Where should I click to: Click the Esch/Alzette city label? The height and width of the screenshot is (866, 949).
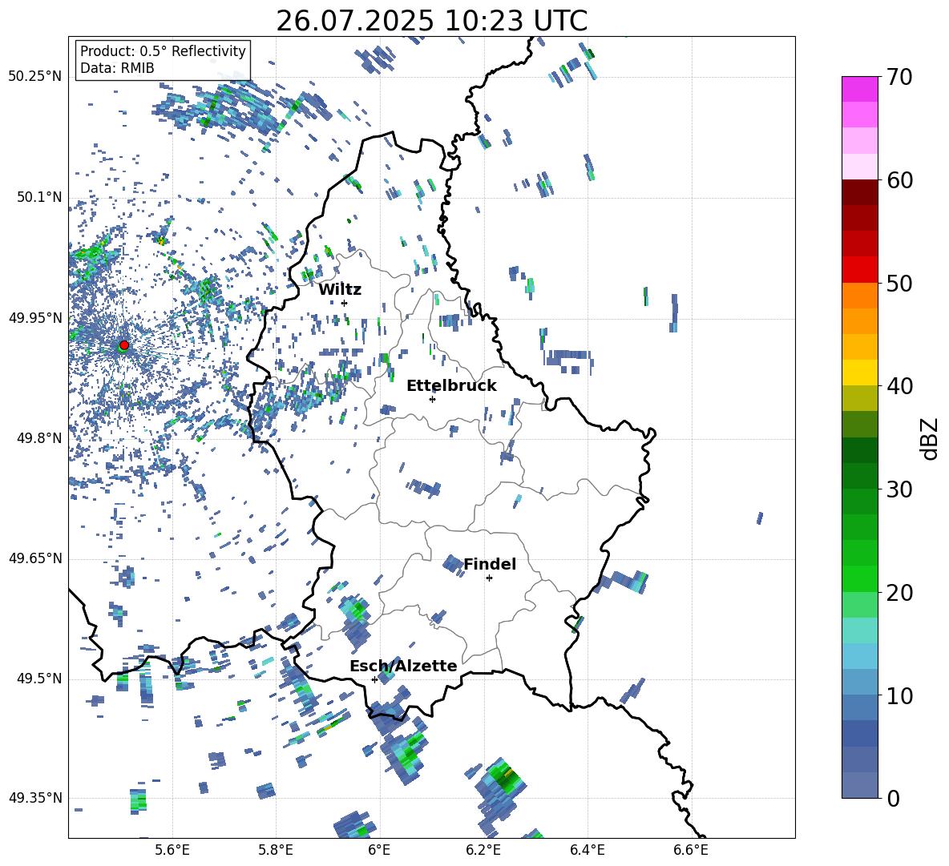403,666
